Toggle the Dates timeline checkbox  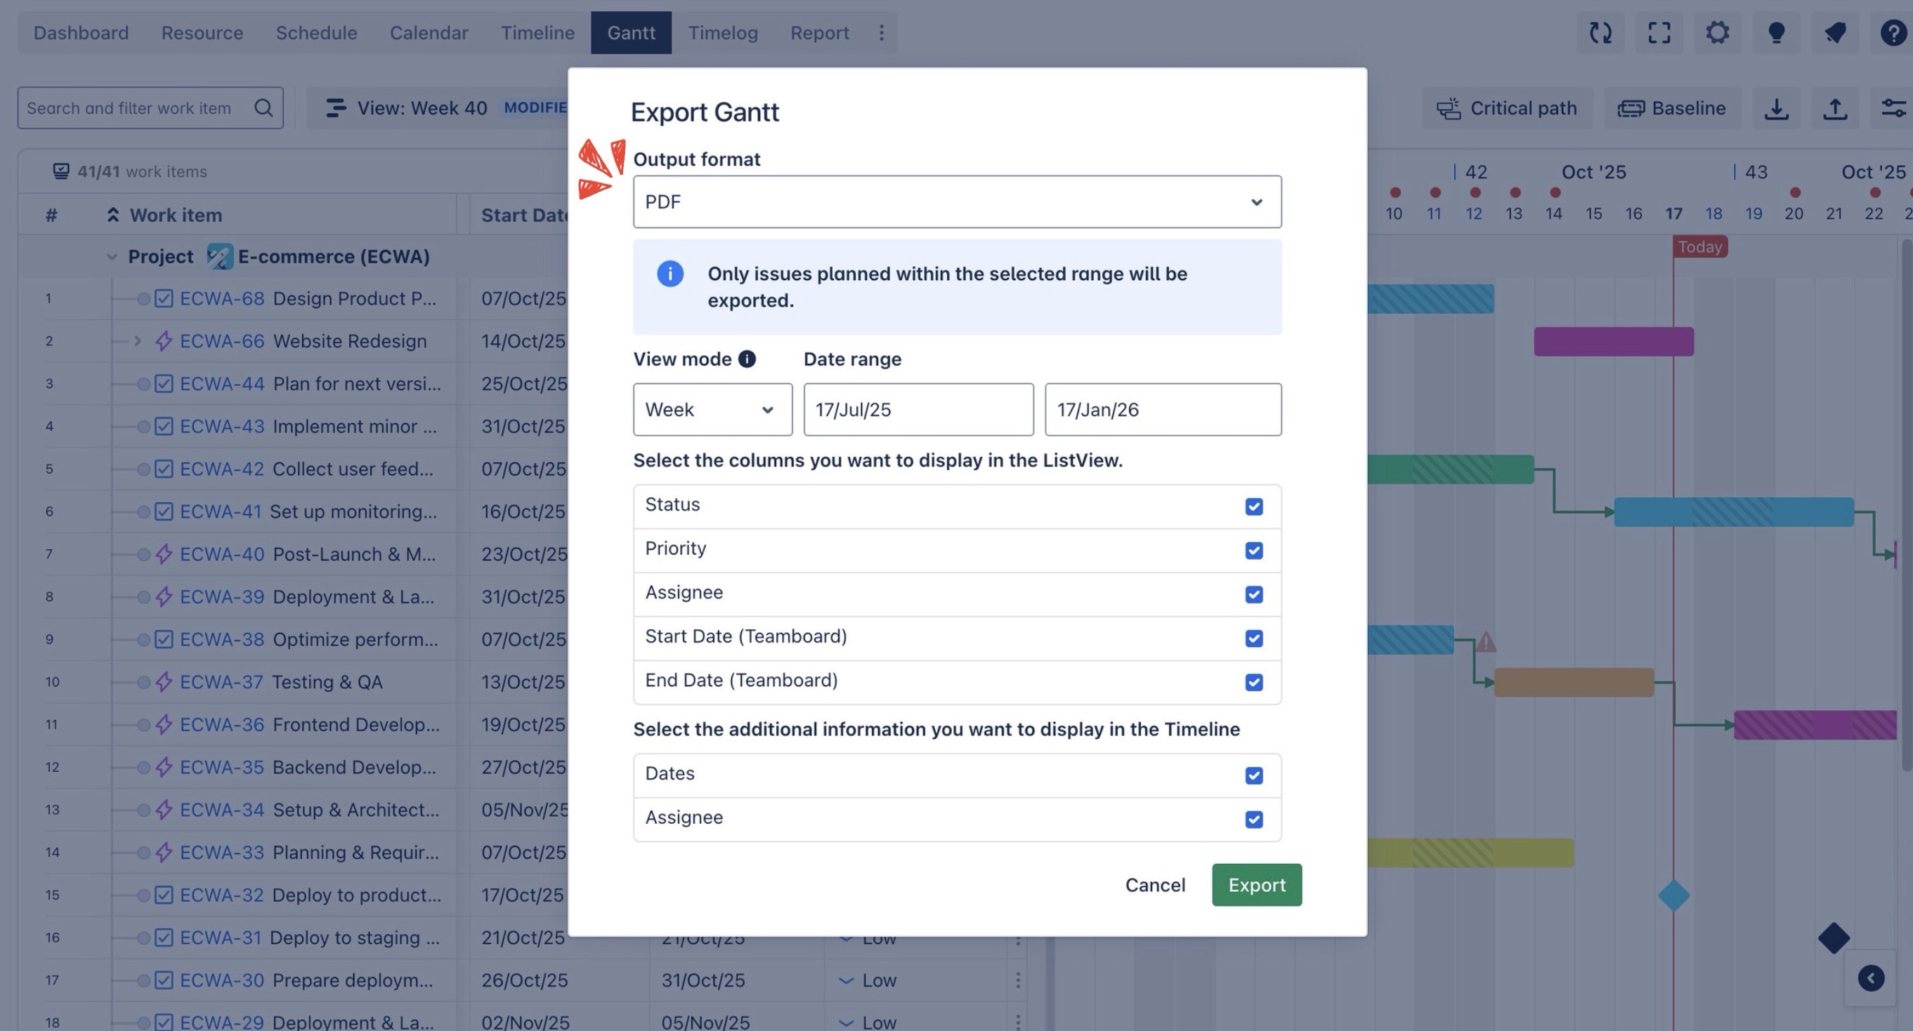pos(1253,775)
